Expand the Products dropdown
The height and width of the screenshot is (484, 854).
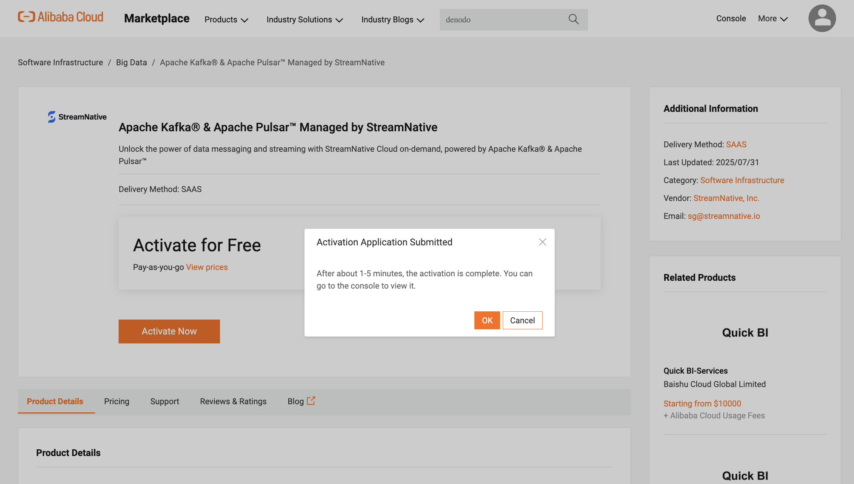pyautogui.click(x=226, y=19)
